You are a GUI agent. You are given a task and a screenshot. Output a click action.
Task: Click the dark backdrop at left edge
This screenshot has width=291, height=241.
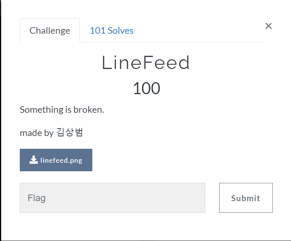(1, 116)
